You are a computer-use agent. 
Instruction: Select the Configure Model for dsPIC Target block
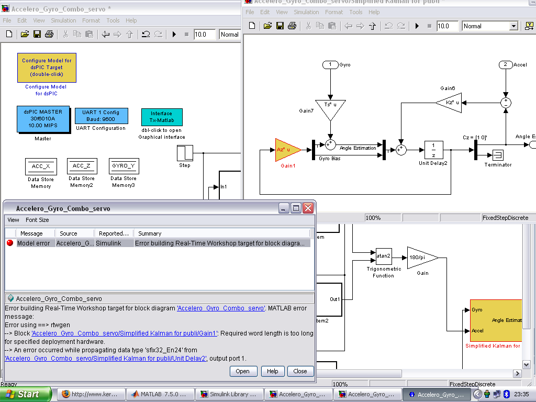click(47, 68)
